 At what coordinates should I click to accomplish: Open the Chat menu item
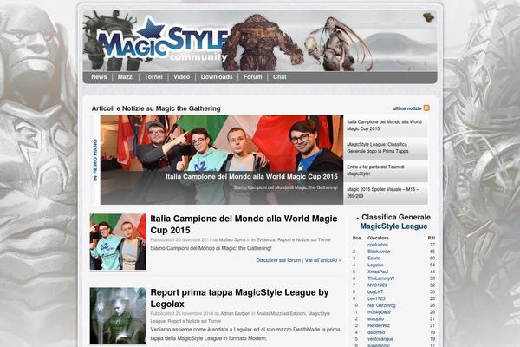[280, 77]
